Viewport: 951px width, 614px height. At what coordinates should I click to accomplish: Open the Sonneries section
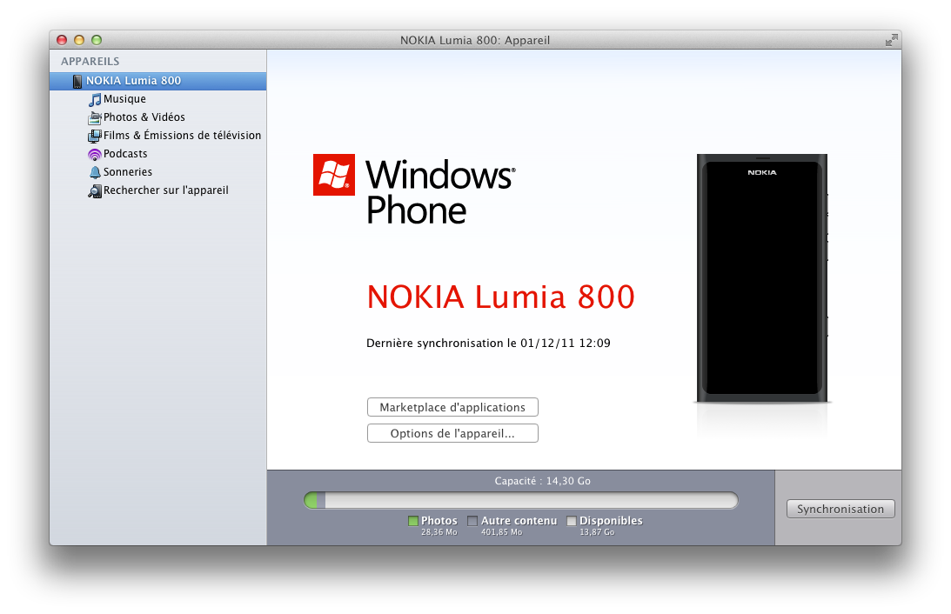coord(127,172)
